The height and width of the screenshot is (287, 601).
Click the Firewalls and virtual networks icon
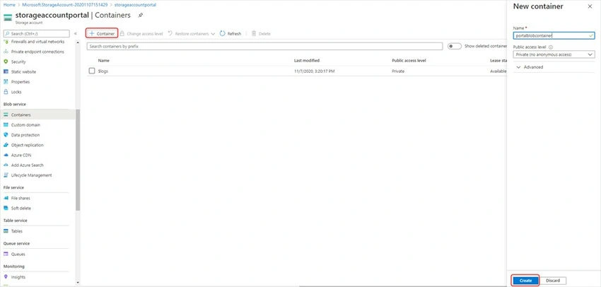coord(6,42)
